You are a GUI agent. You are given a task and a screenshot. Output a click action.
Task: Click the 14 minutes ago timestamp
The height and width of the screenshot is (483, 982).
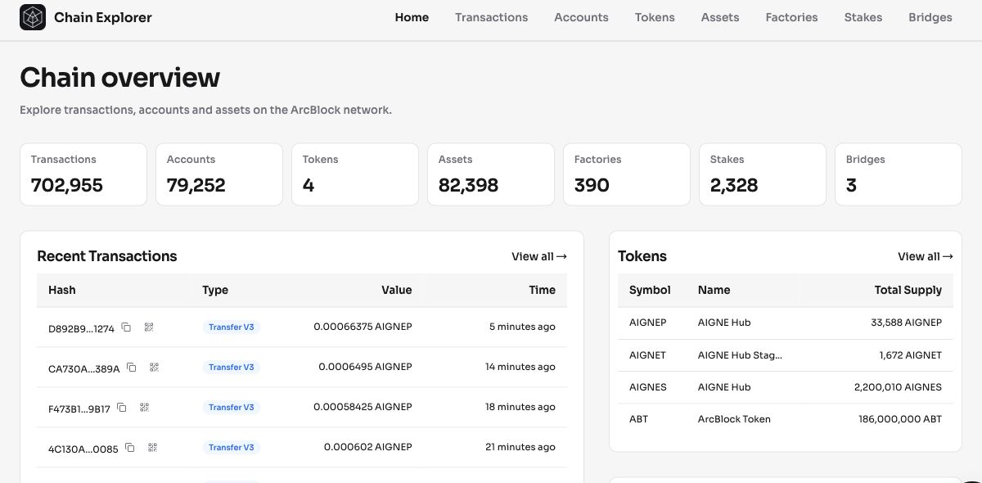pos(520,367)
